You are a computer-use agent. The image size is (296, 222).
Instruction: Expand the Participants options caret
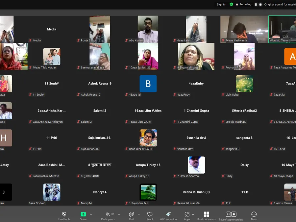(x=119, y=214)
